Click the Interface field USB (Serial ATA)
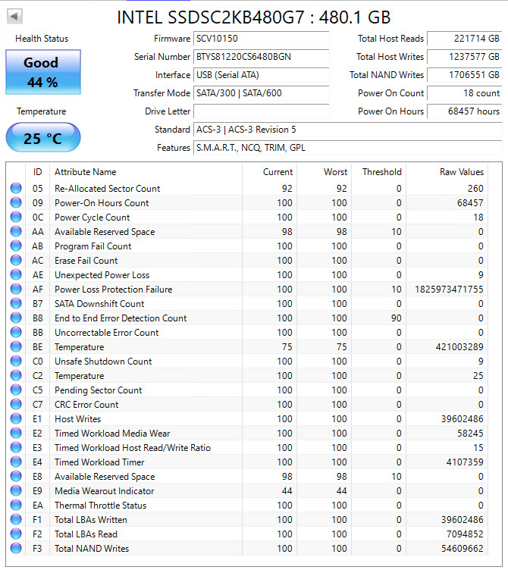Screen dimensions: 508x573 [x=261, y=75]
